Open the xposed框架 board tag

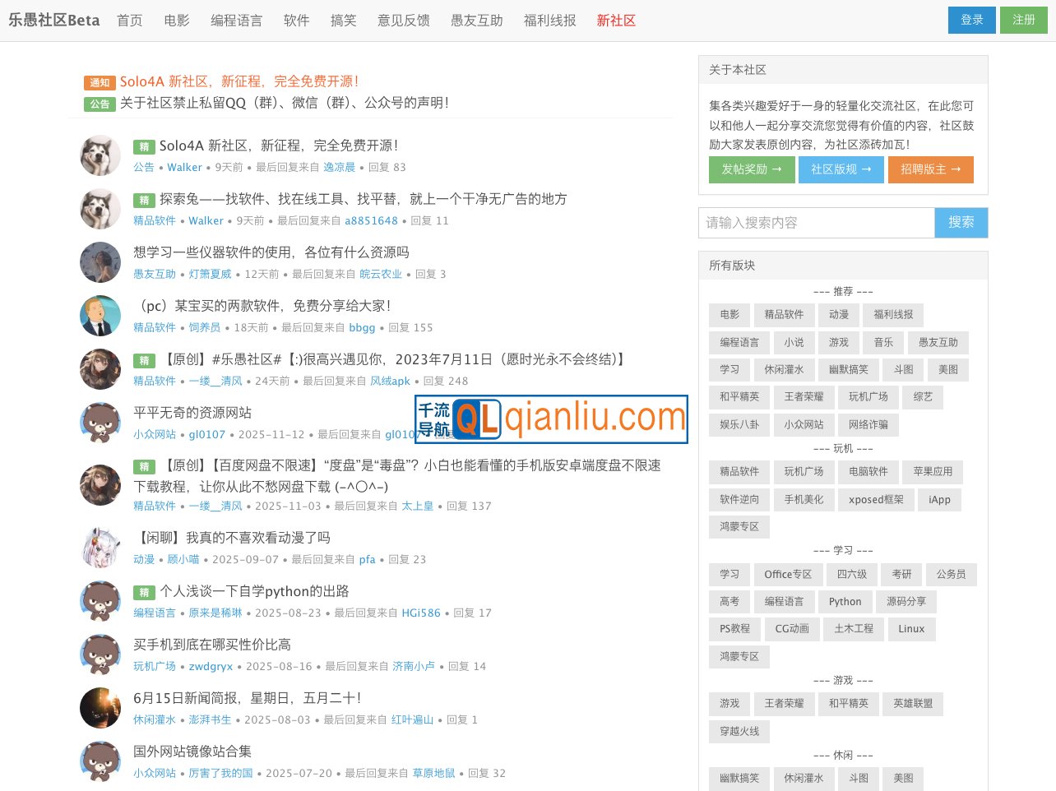tap(876, 500)
